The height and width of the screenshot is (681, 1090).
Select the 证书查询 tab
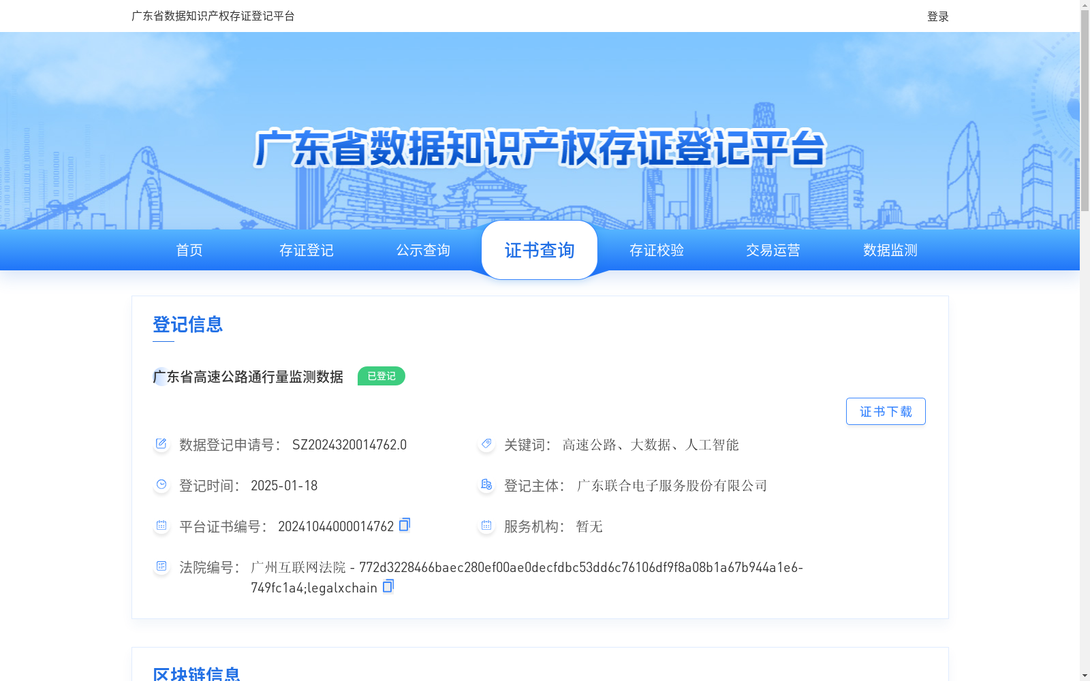[x=539, y=250]
